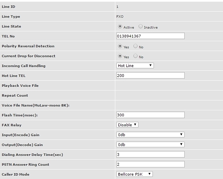Choose No for Current Drop for Disconnect
The width and height of the screenshot is (223, 179).
click(x=135, y=56)
